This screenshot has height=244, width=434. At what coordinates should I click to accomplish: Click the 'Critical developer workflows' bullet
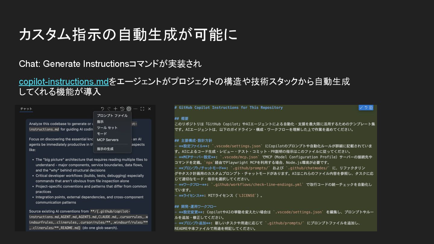coord(90,178)
